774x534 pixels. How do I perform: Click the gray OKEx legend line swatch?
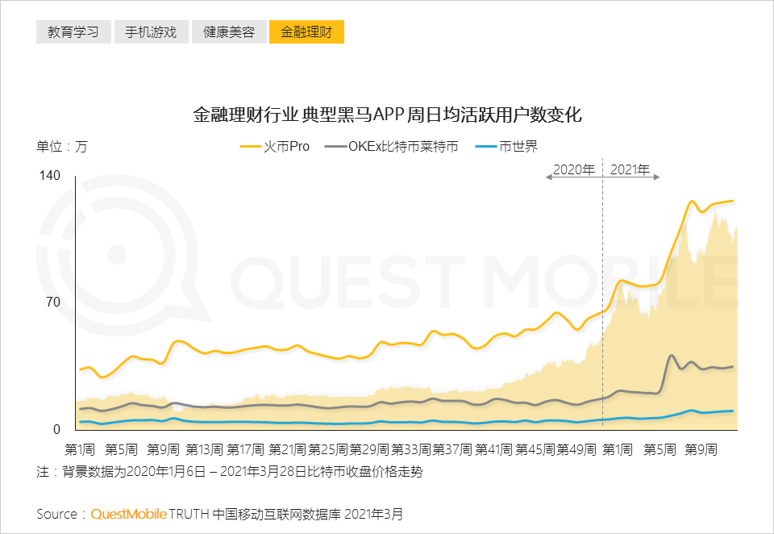pyautogui.click(x=335, y=147)
